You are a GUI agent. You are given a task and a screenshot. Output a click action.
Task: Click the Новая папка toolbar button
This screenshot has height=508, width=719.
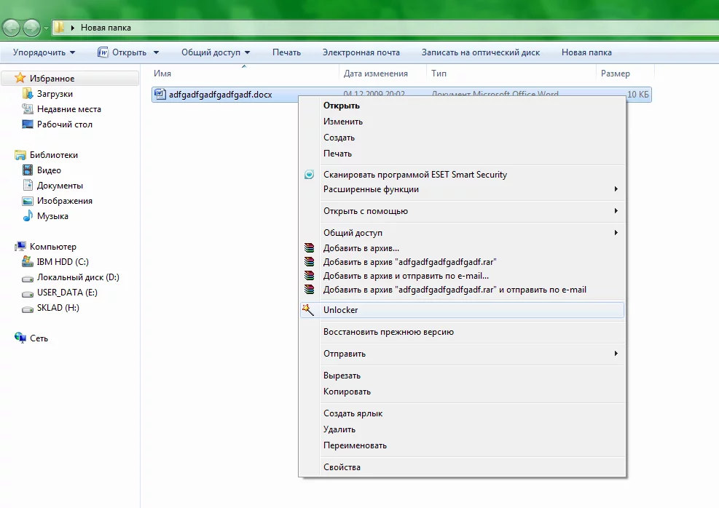(586, 52)
